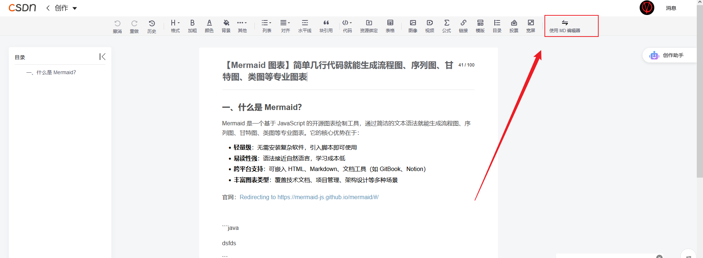Open the user avatar profile
The height and width of the screenshot is (258, 703).
point(647,8)
